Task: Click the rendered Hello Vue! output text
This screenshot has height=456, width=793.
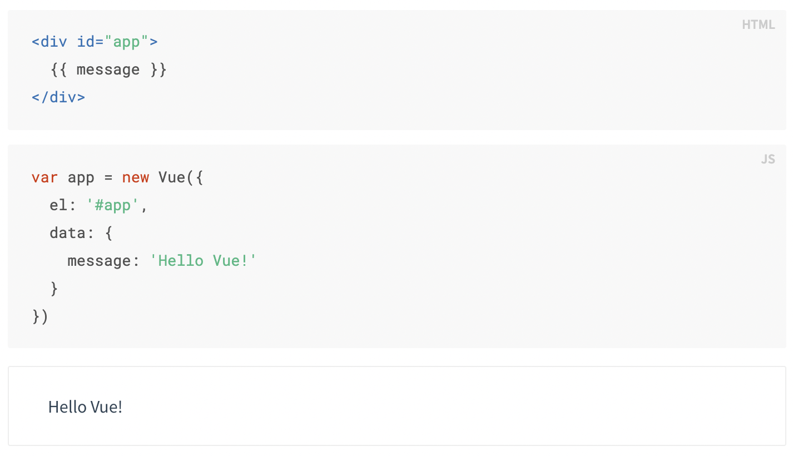Action: [85, 407]
